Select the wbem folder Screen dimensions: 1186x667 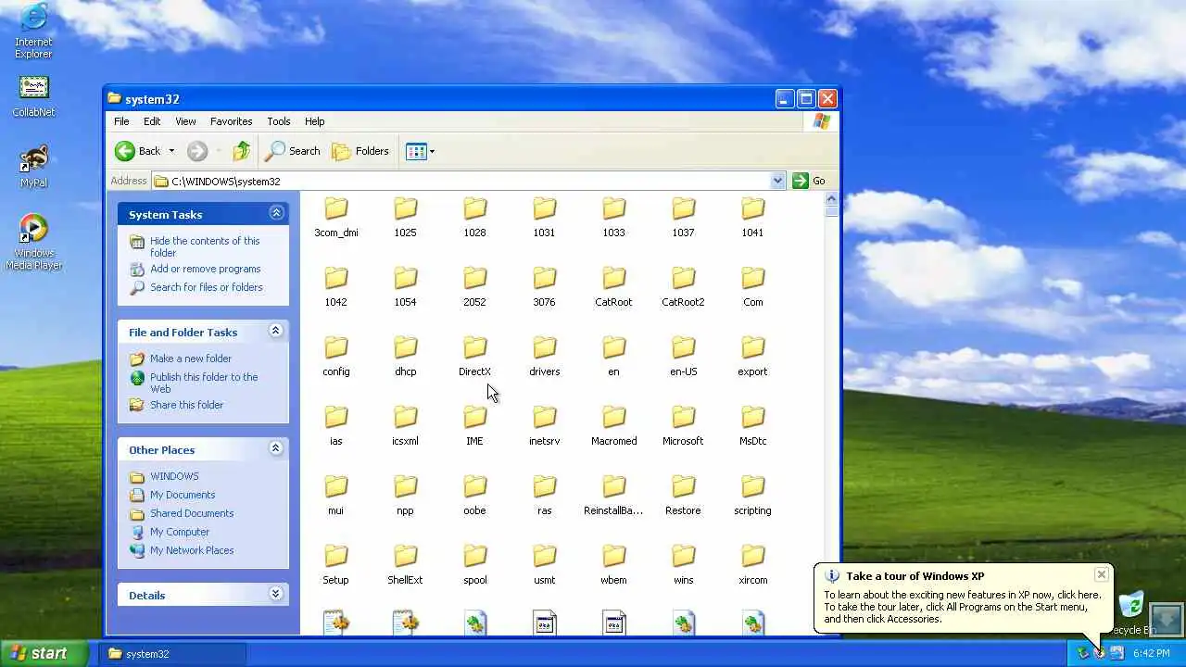pos(613,565)
